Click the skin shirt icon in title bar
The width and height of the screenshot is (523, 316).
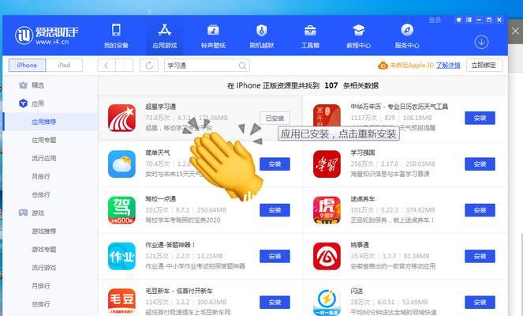click(x=458, y=20)
